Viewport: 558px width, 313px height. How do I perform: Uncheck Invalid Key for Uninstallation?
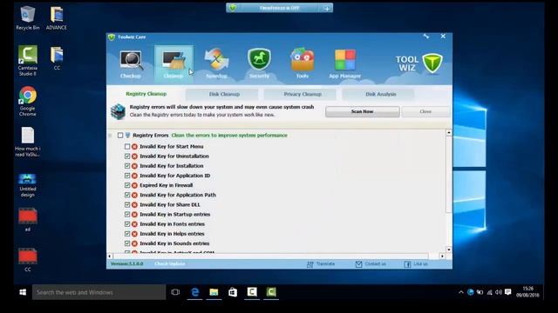point(127,156)
